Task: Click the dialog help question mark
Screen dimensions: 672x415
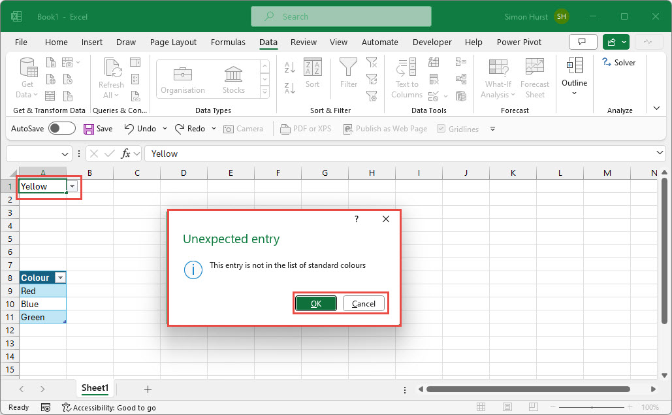Action: (357, 219)
